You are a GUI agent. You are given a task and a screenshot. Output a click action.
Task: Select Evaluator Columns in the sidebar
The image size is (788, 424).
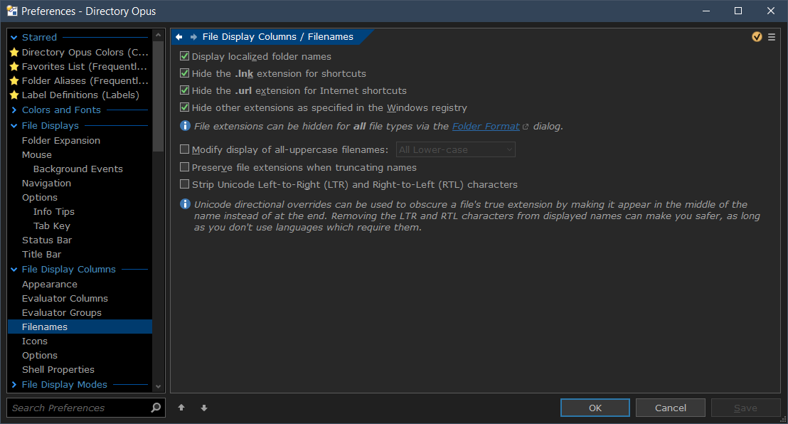65,298
